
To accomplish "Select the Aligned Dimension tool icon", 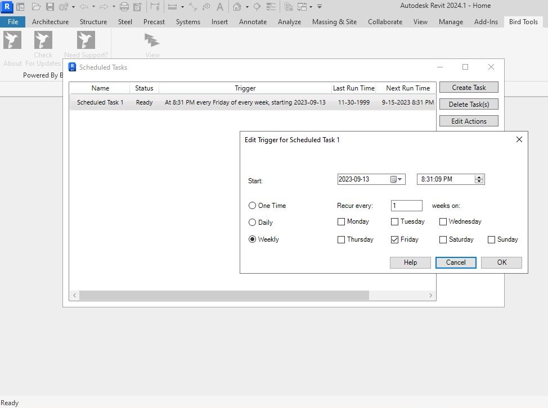I will click(193, 7).
